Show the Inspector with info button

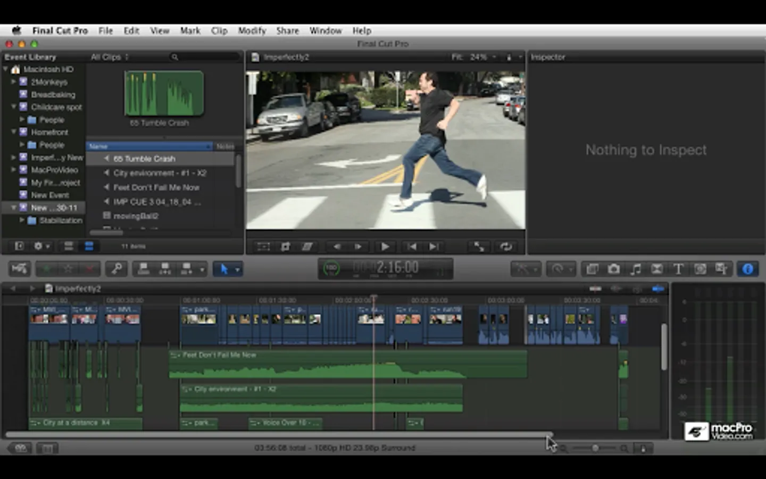(747, 269)
